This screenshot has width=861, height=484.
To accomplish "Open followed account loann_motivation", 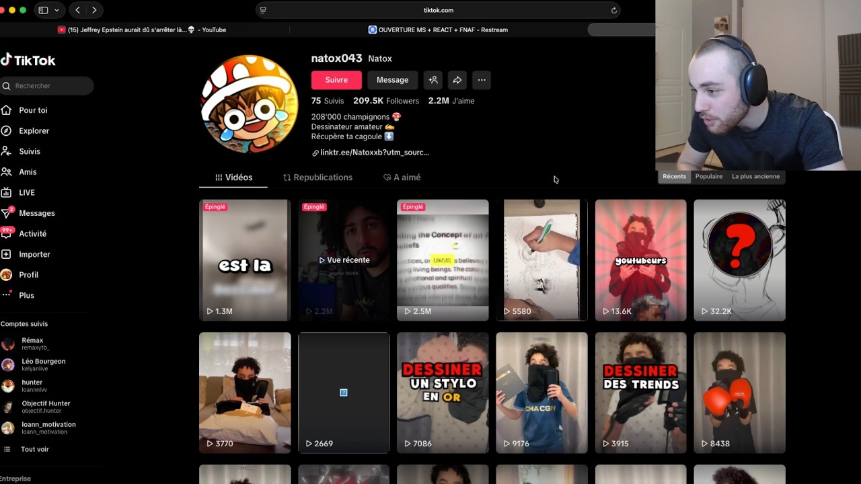I will pos(48,428).
